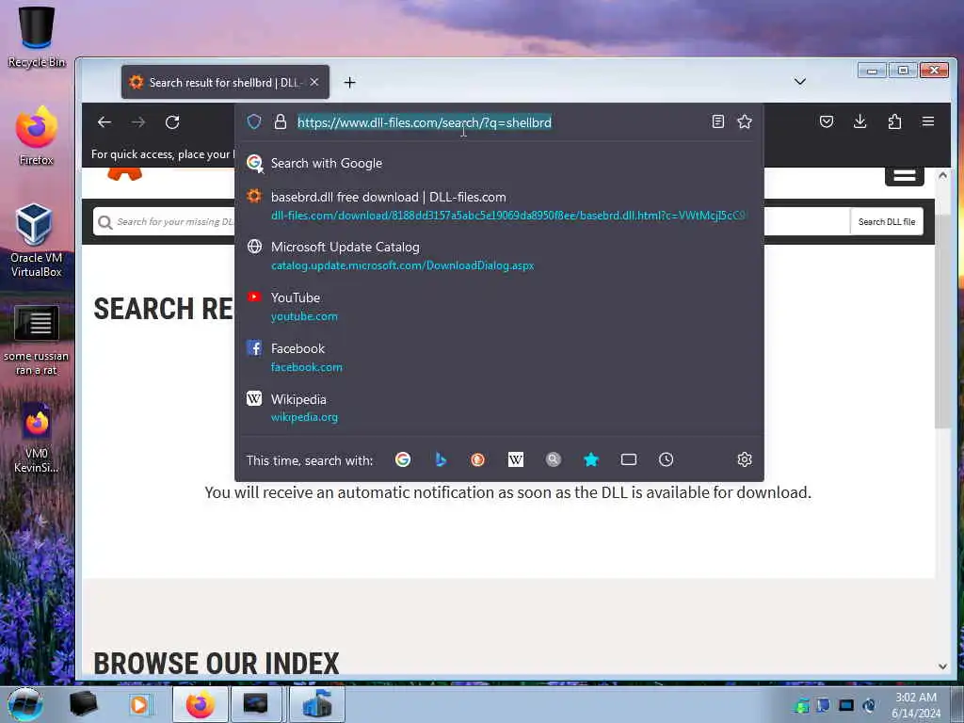The height and width of the screenshot is (723, 964).
Task: Open site info padlock icon
Action: [x=281, y=121]
